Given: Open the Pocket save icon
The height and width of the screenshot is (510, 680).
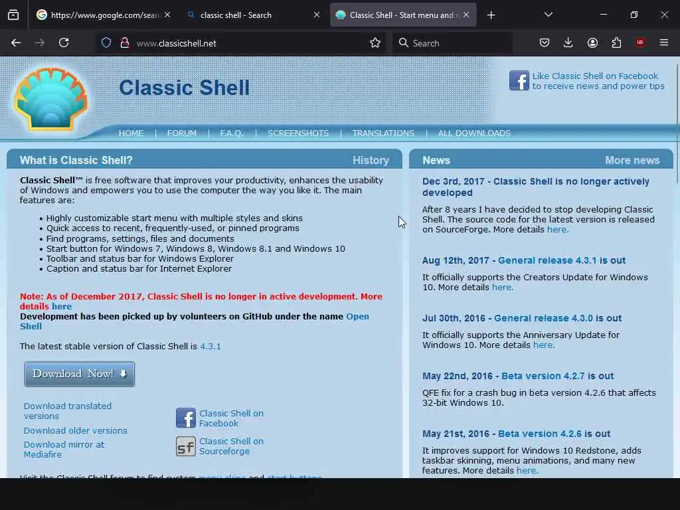Looking at the screenshot, I should 545,43.
